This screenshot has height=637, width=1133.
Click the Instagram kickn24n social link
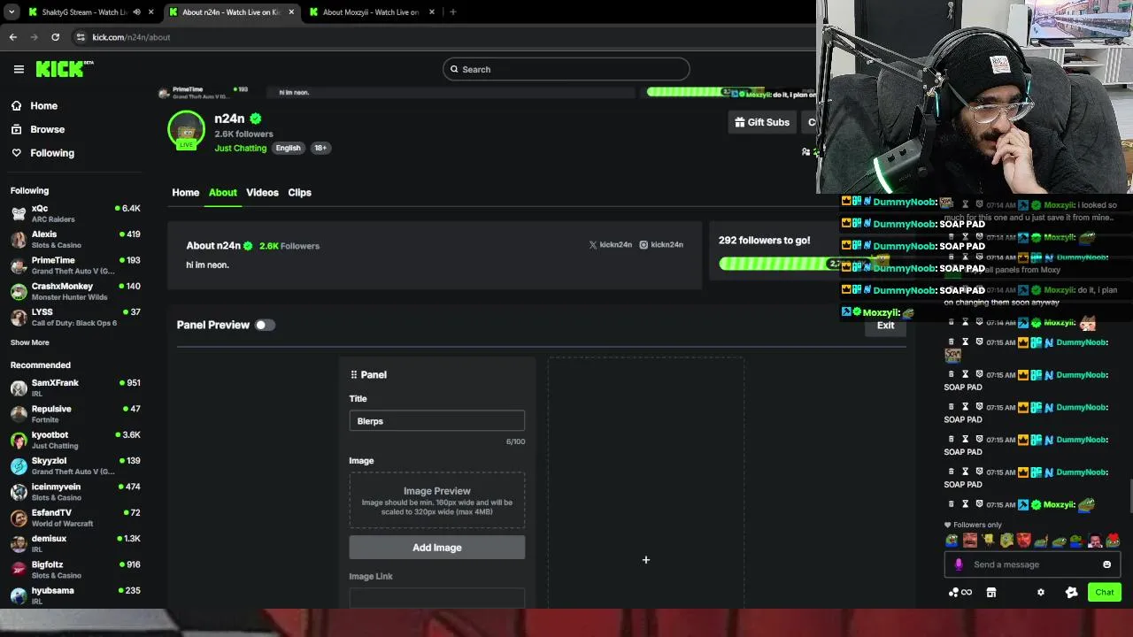click(661, 245)
